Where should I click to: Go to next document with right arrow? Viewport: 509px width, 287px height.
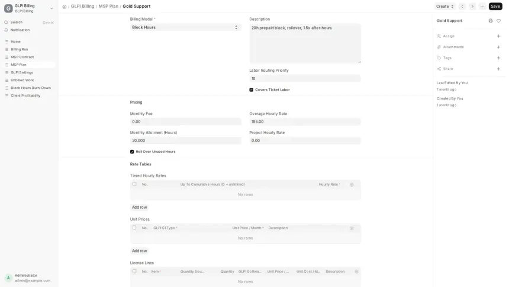coord(472,6)
